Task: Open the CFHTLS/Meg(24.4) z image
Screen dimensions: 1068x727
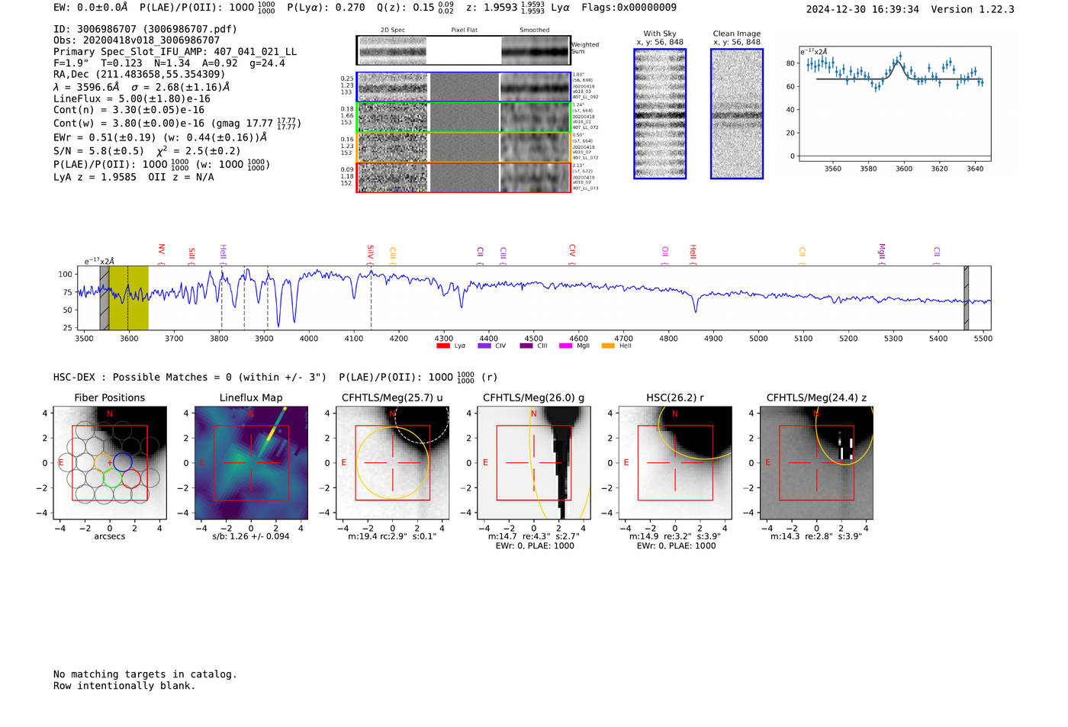Action: tap(816, 463)
